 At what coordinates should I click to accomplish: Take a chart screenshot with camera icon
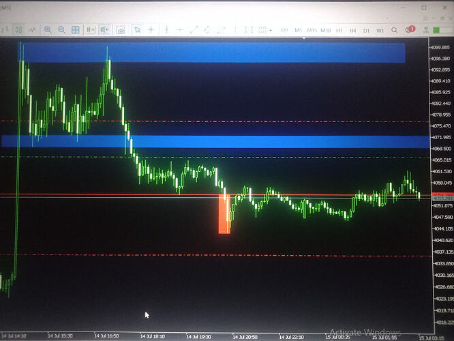(x=121, y=30)
